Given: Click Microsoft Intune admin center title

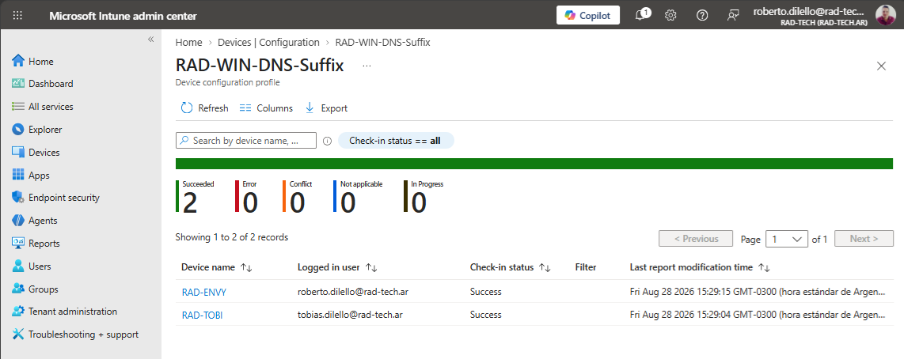Looking at the screenshot, I should (x=123, y=16).
